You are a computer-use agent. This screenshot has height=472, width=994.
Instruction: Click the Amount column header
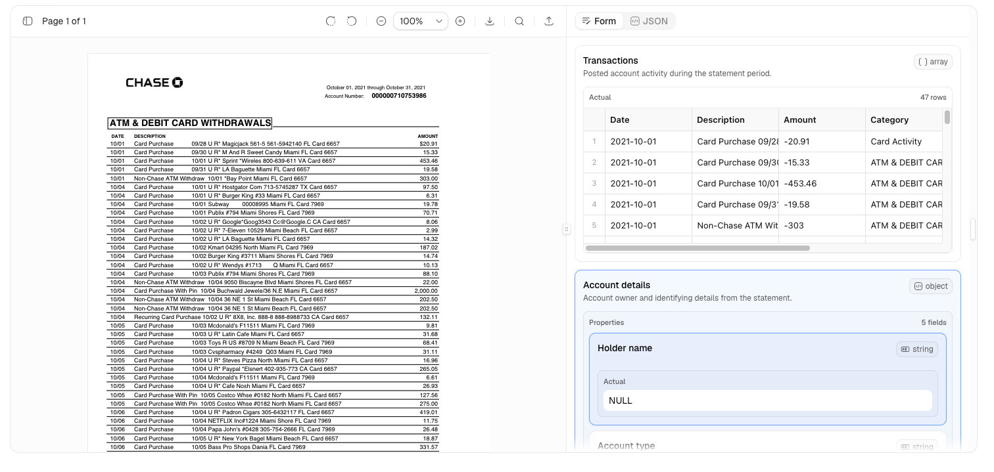coord(822,119)
